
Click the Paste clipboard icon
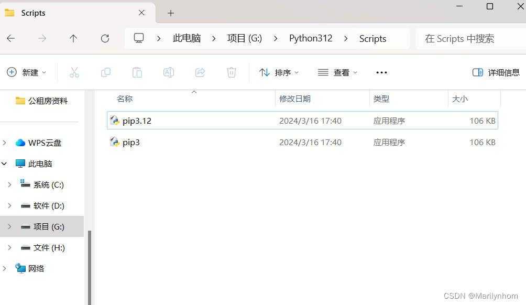(137, 72)
